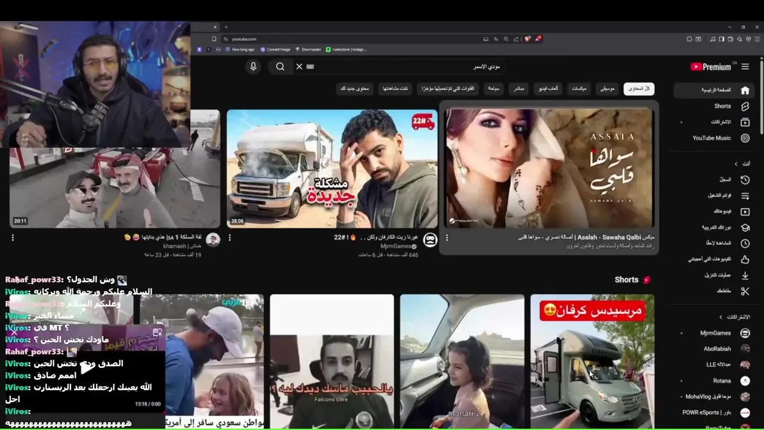Open the Convert Image bookmark
Viewport: 764px width, 430px height.
click(x=275, y=50)
